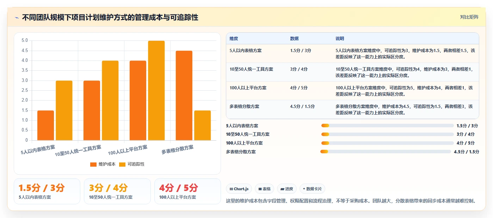
Task: Click progress value 4.5分 / 1.5分
Action: [467, 152]
